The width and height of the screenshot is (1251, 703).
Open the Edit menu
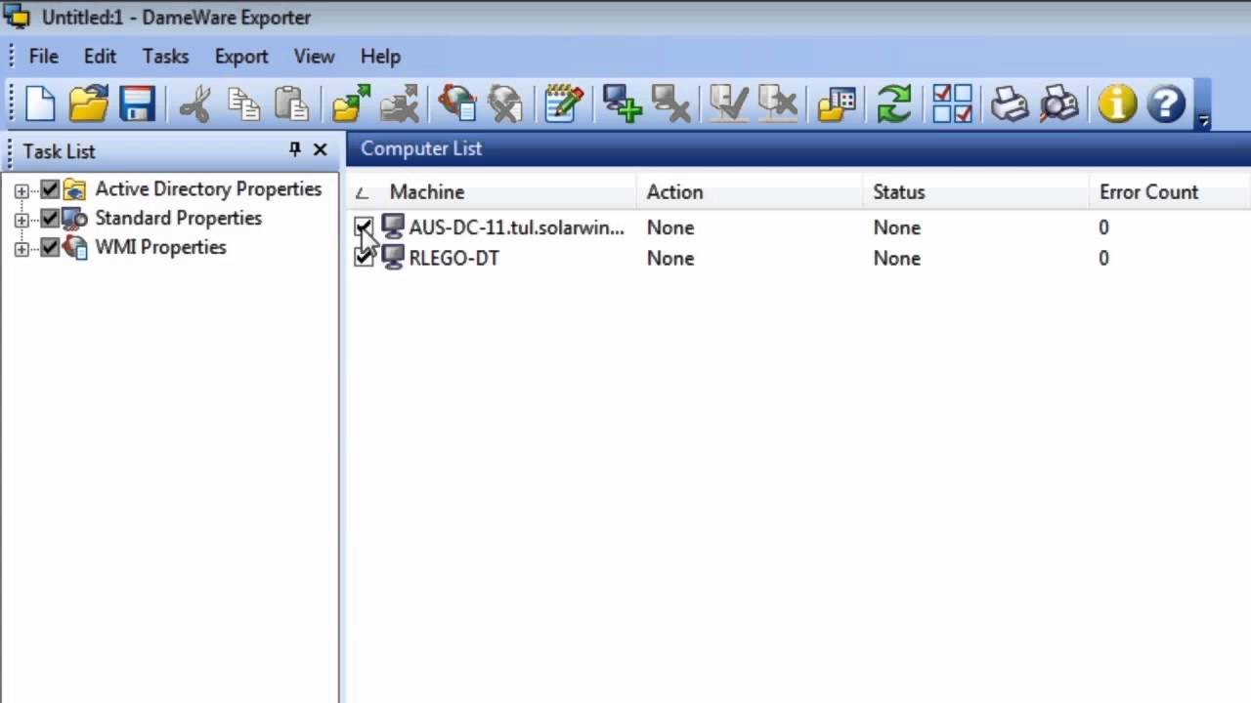pyautogui.click(x=100, y=56)
